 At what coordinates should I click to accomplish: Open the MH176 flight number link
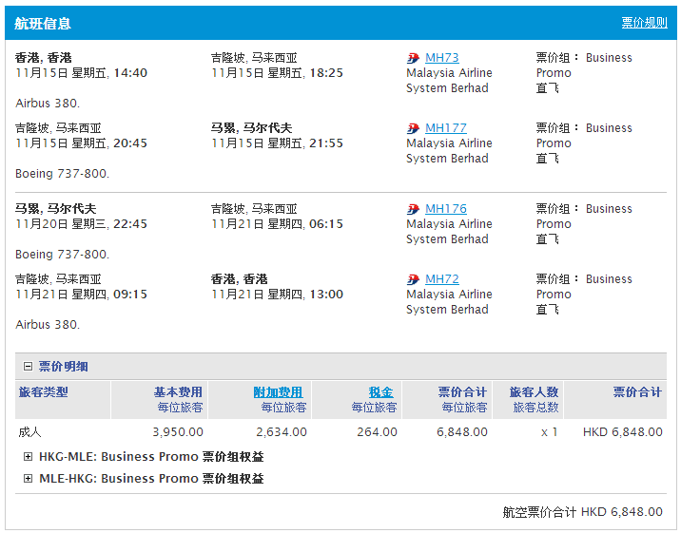[x=445, y=209]
